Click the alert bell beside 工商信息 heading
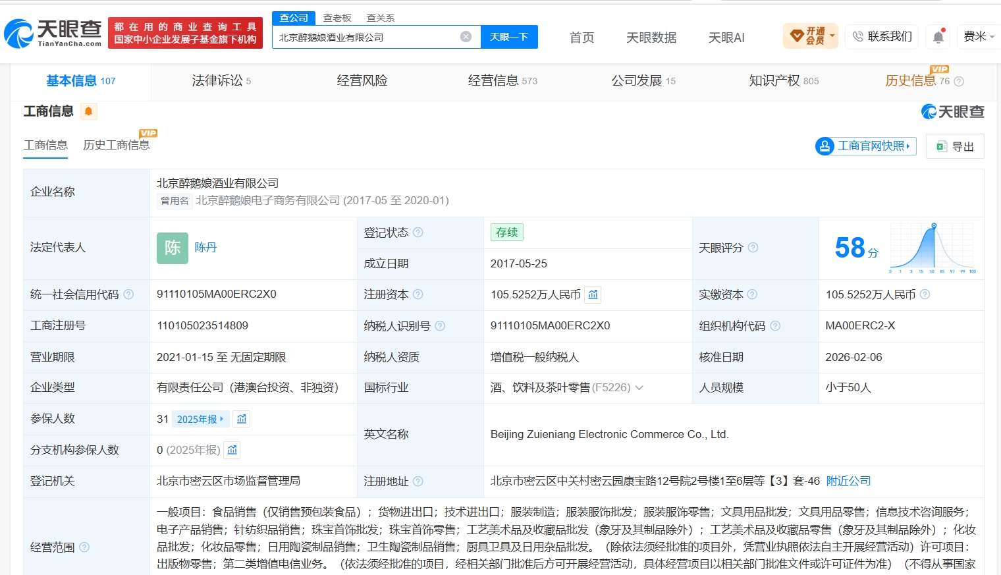The width and height of the screenshot is (1001, 575). [x=89, y=111]
